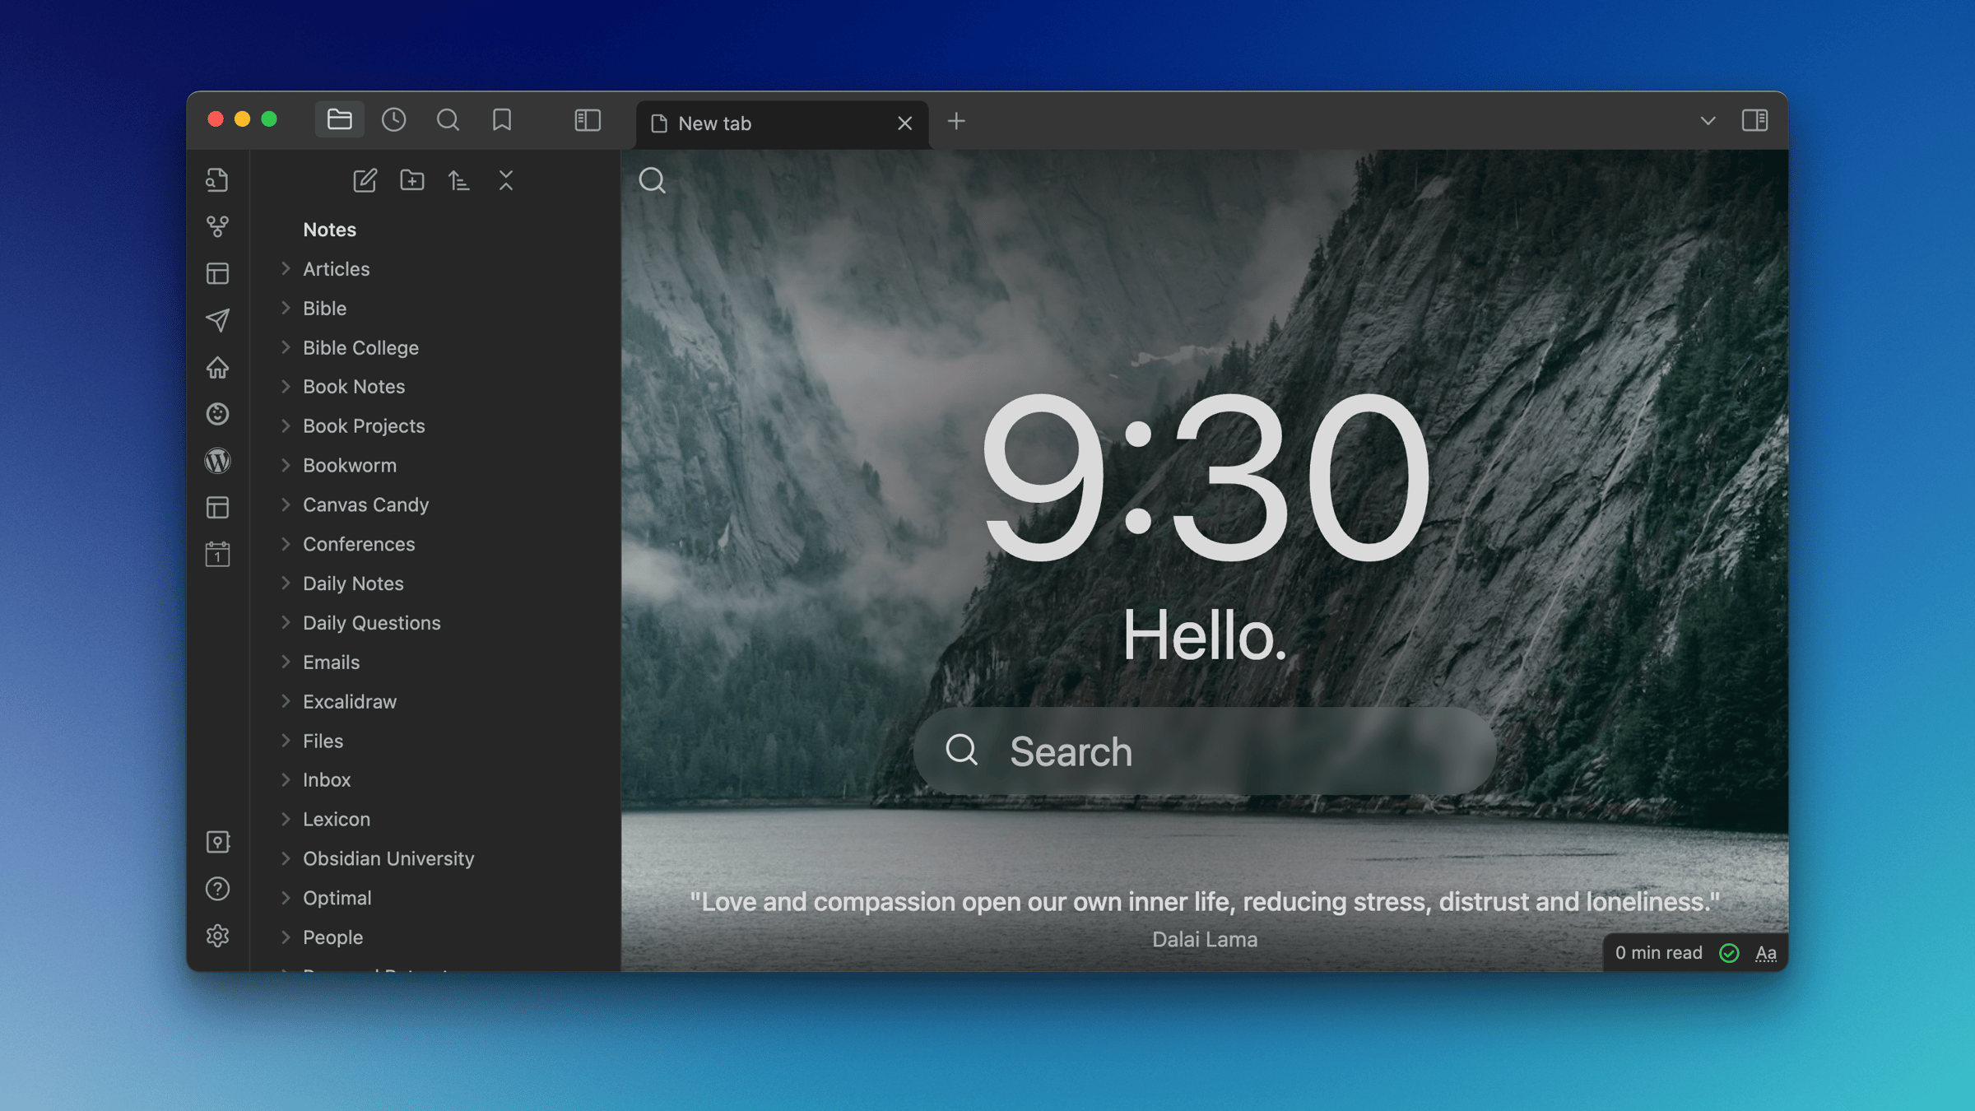Click the search icon atop the homepage
Image resolution: width=1975 pixels, height=1111 pixels.
click(652, 180)
